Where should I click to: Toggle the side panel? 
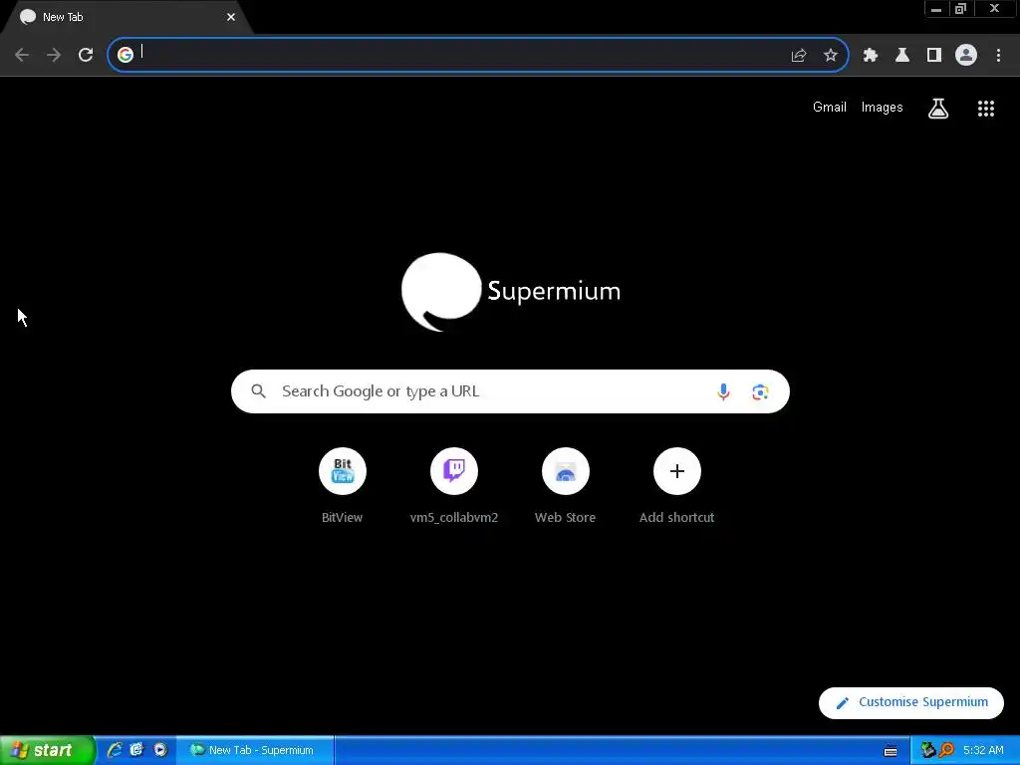[x=934, y=56]
